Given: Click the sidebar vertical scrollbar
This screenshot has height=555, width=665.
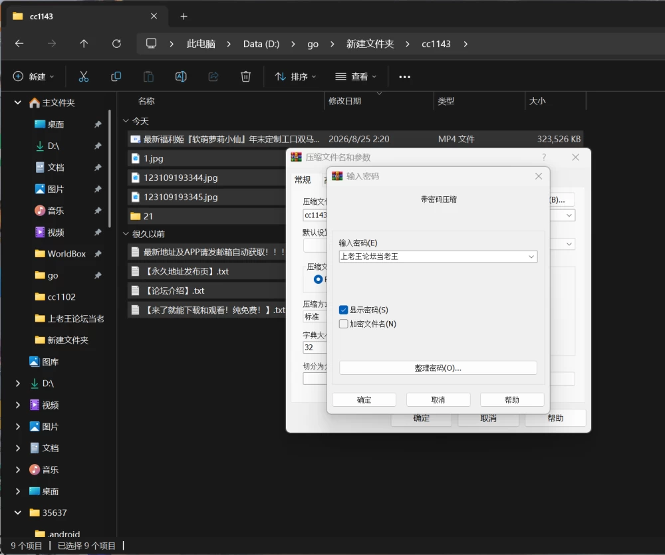Looking at the screenshot, I should click(x=110, y=168).
